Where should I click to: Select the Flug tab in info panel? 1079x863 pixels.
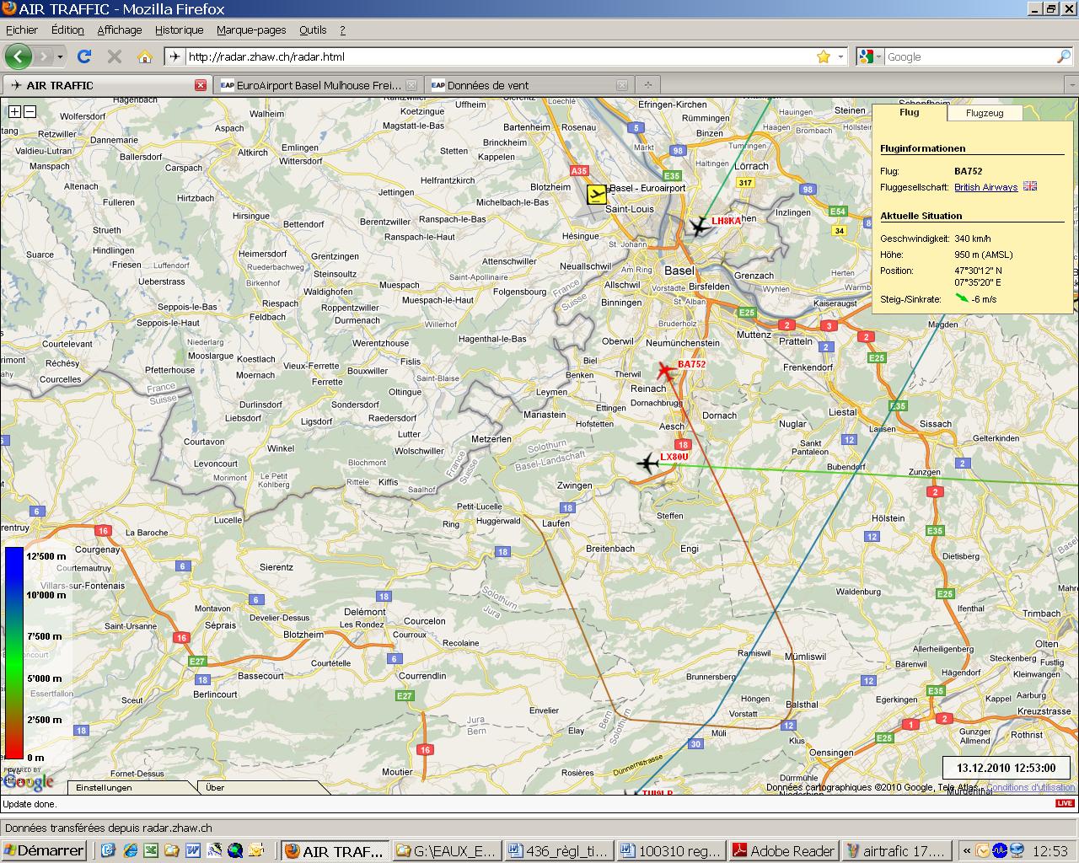click(x=910, y=112)
